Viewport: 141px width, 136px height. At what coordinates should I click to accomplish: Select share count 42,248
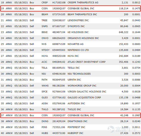point(124,115)
